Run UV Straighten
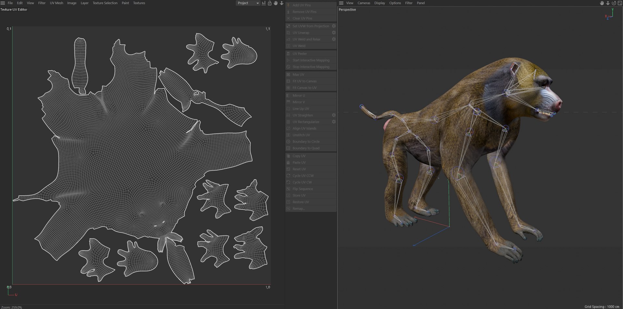 coord(308,115)
